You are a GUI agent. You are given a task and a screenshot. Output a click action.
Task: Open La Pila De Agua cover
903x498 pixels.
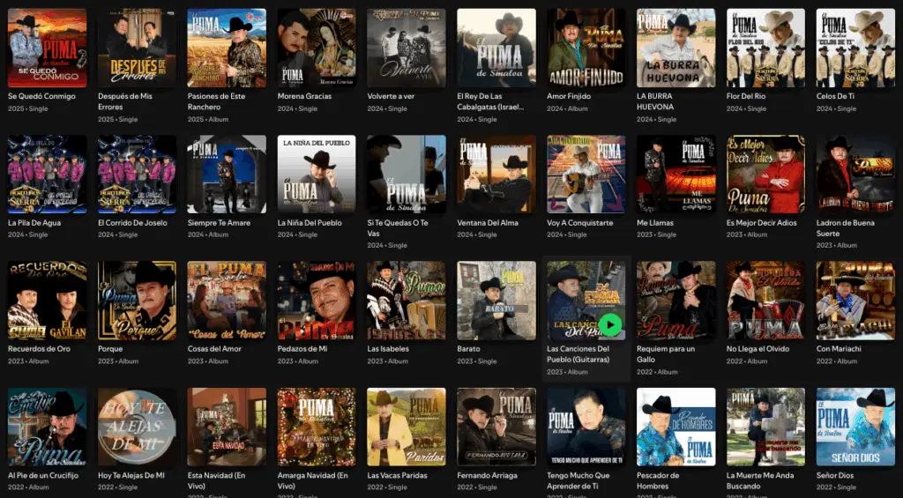pyautogui.click(x=47, y=174)
